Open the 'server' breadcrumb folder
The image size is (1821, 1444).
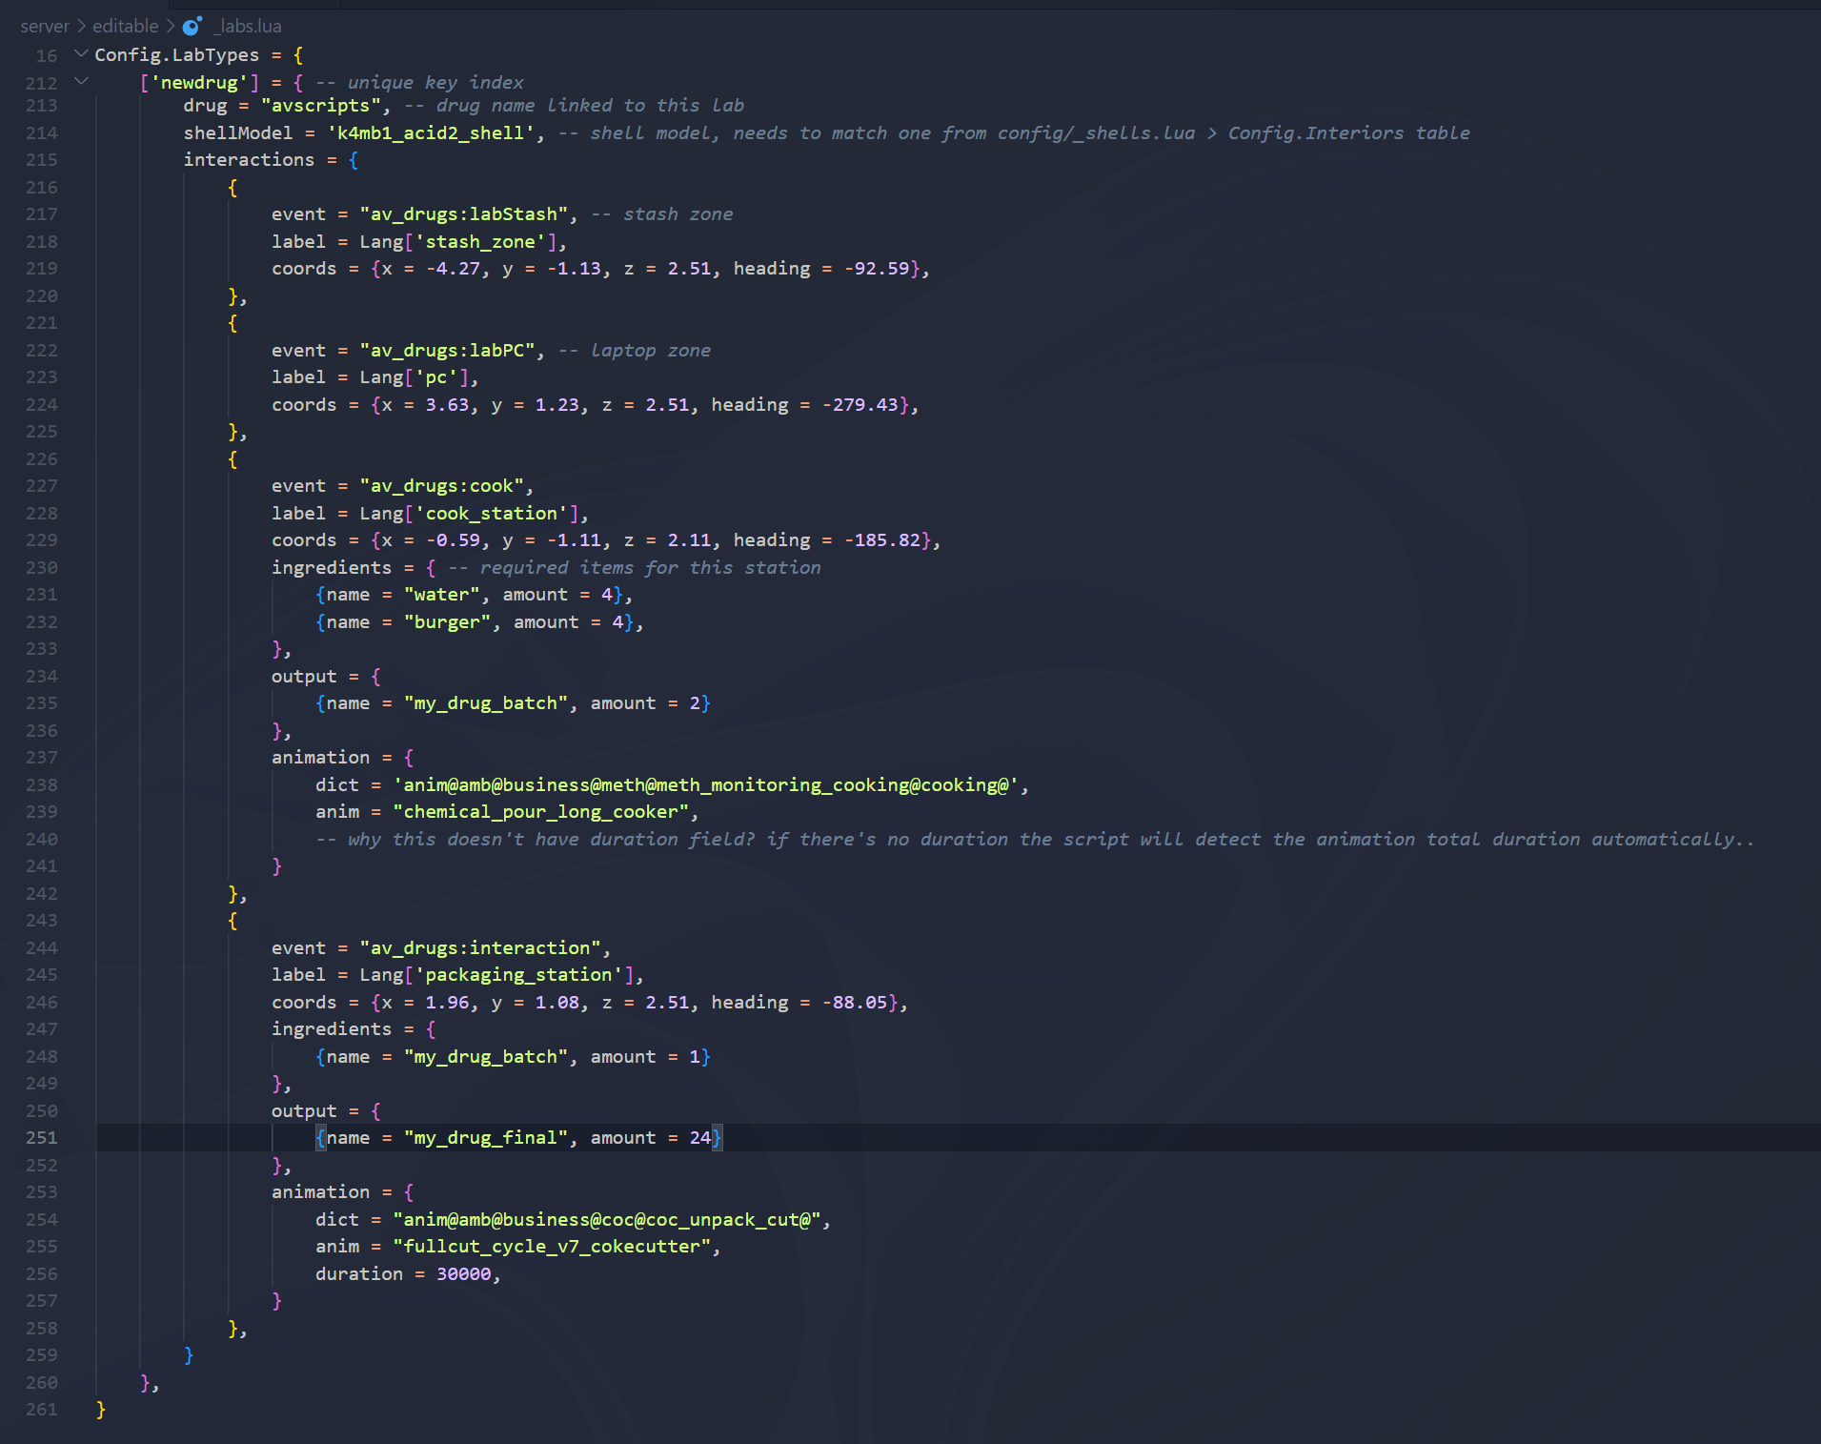(45, 26)
